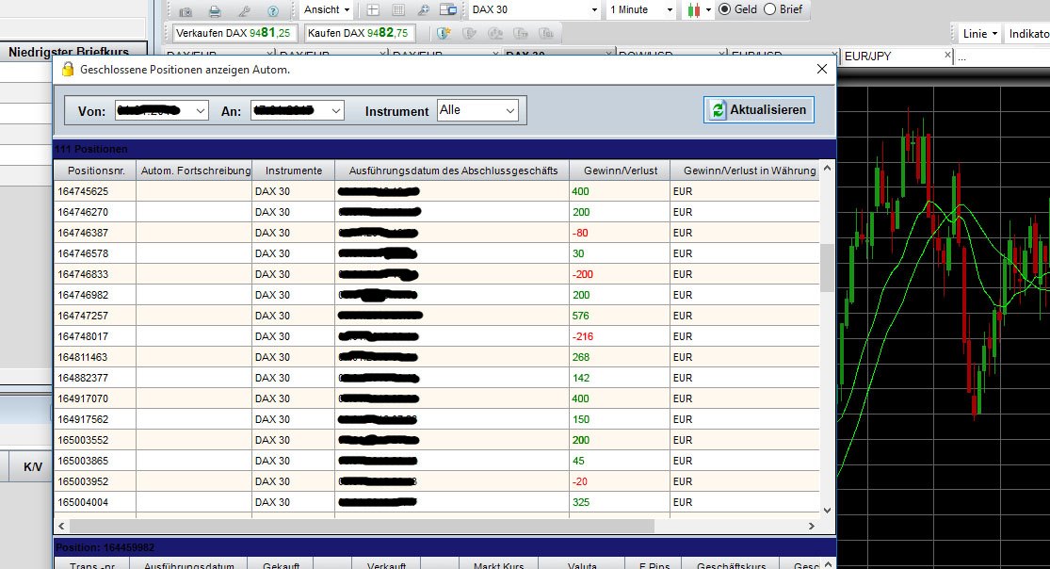Image resolution: width=1050 pixels, height=569 pixels.
Task: Select position row 164746270
Action: 437,213
